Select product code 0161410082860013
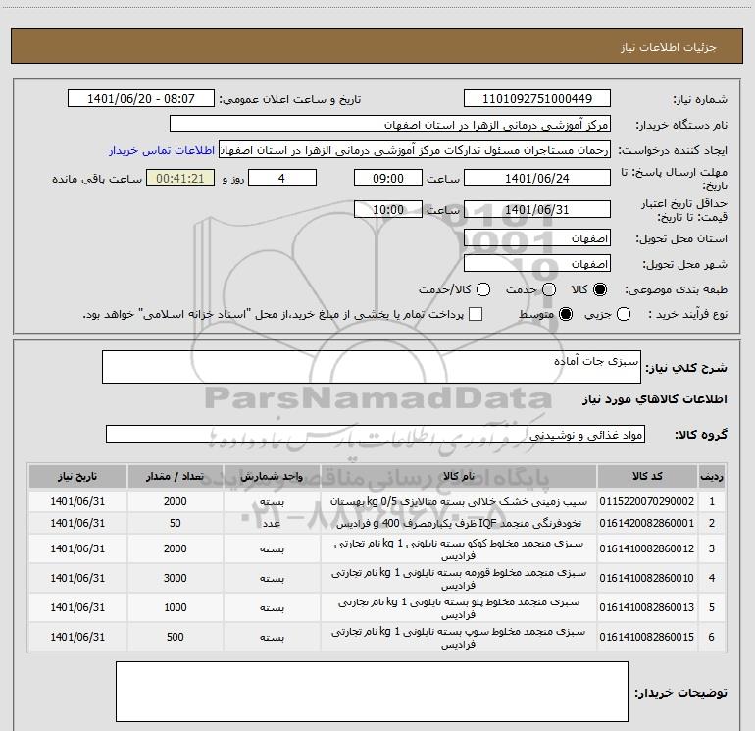 point(647,607)
